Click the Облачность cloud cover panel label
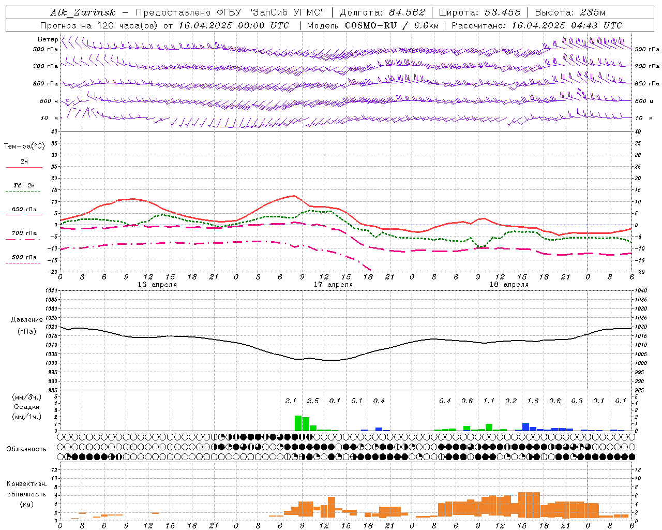 click(26, 449)
